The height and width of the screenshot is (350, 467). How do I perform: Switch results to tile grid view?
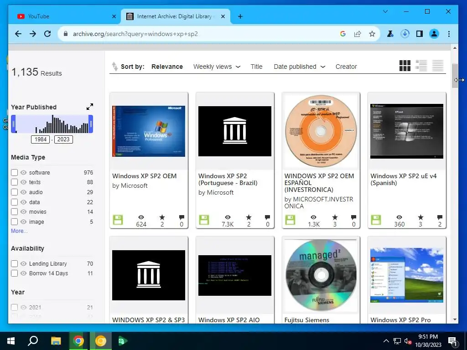coord(405,66)
